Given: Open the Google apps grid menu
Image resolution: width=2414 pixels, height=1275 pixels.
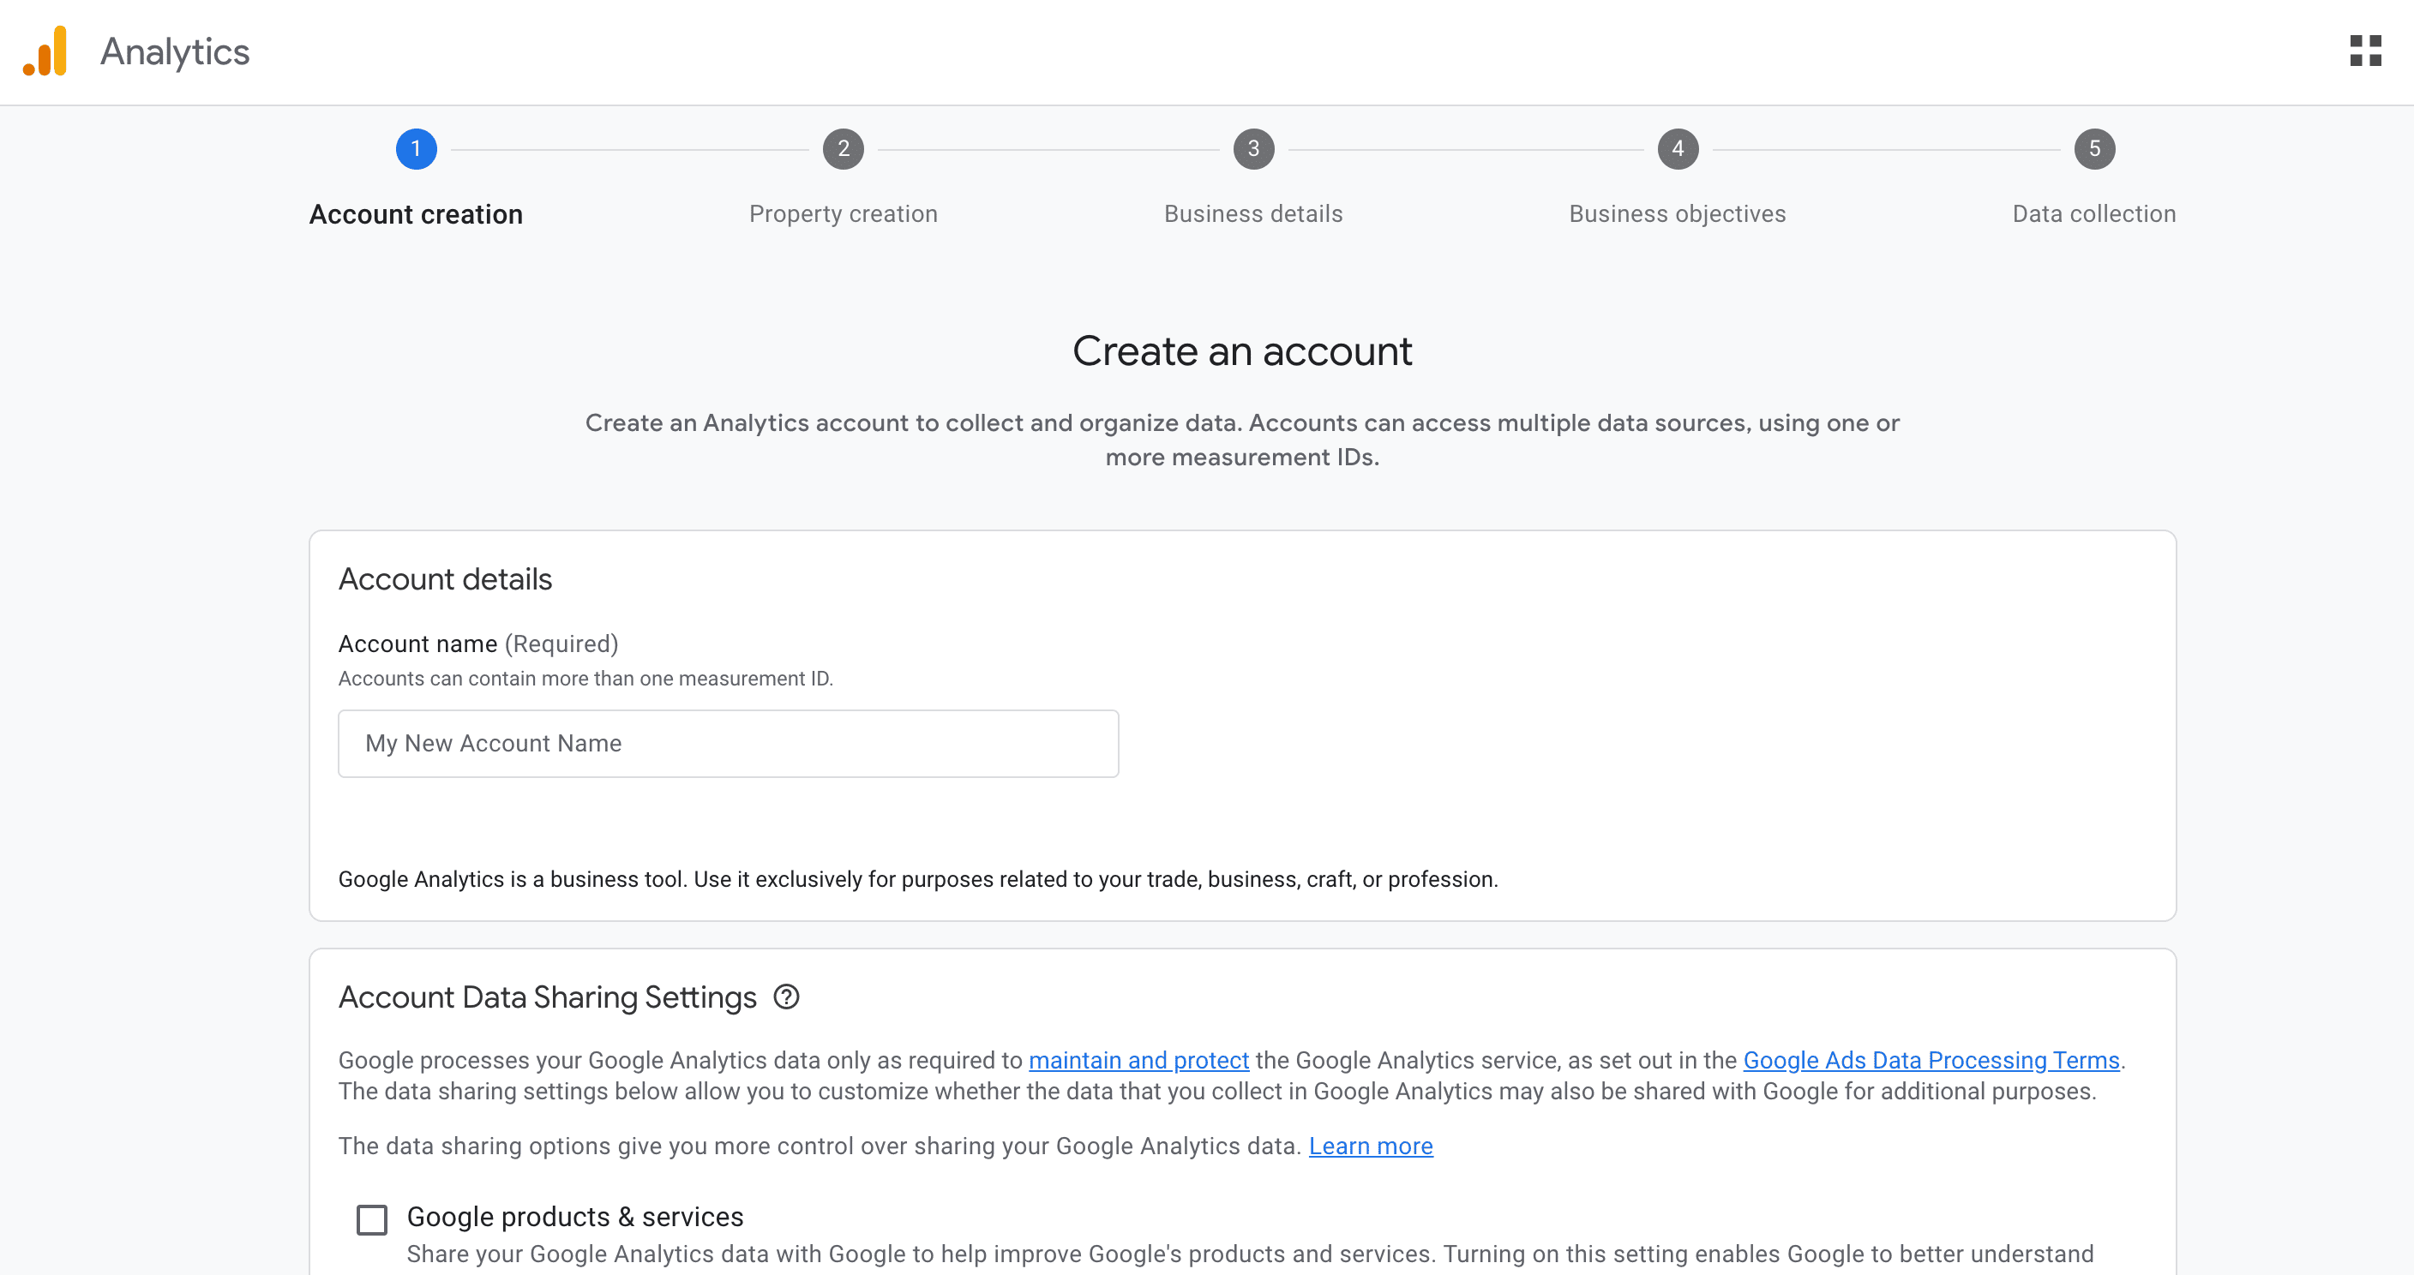Looking at the screenshot, I should (x=2365, y=51).
